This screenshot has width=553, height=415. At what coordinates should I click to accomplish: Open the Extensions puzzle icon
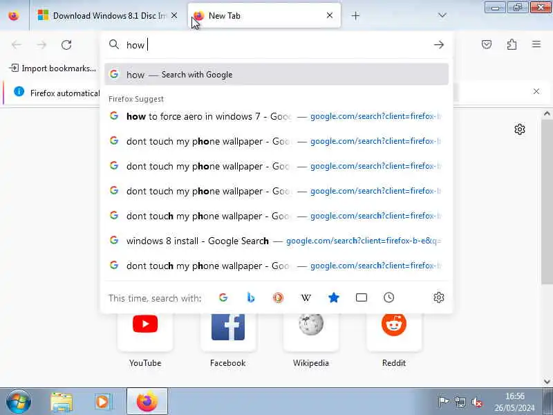pos(512,44)
